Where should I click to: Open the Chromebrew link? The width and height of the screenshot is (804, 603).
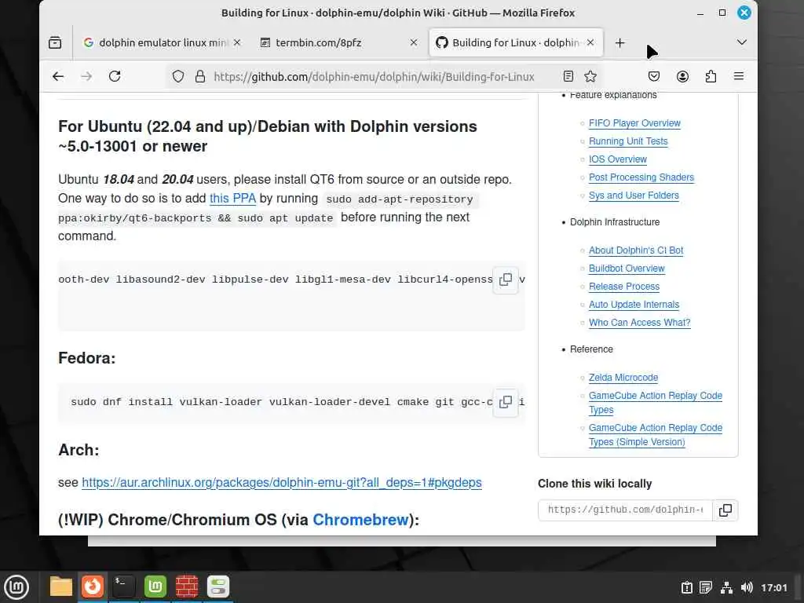coord(360,520)
